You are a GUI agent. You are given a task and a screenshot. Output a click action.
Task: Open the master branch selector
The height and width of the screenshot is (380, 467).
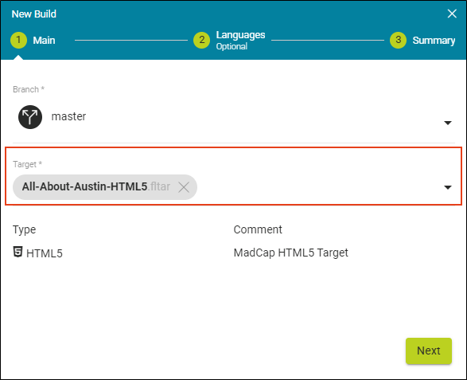point(234,117)
